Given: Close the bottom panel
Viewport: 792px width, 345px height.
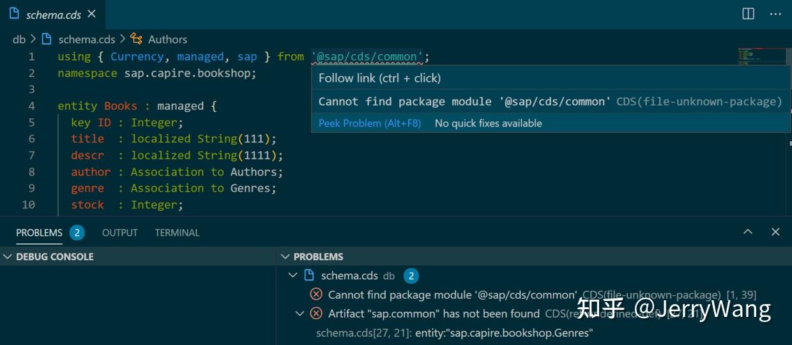Looking at the screenshot, I should pyautogui.click(x=775, y=232).
